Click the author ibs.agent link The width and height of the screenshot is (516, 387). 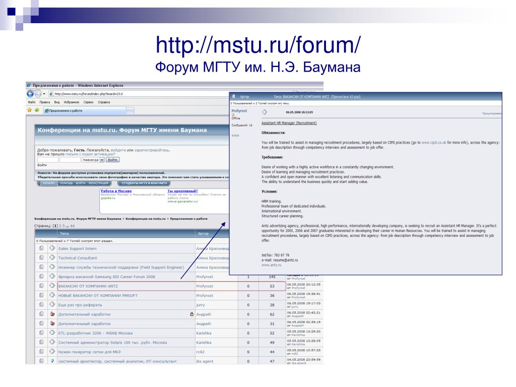tap(205, 361)
